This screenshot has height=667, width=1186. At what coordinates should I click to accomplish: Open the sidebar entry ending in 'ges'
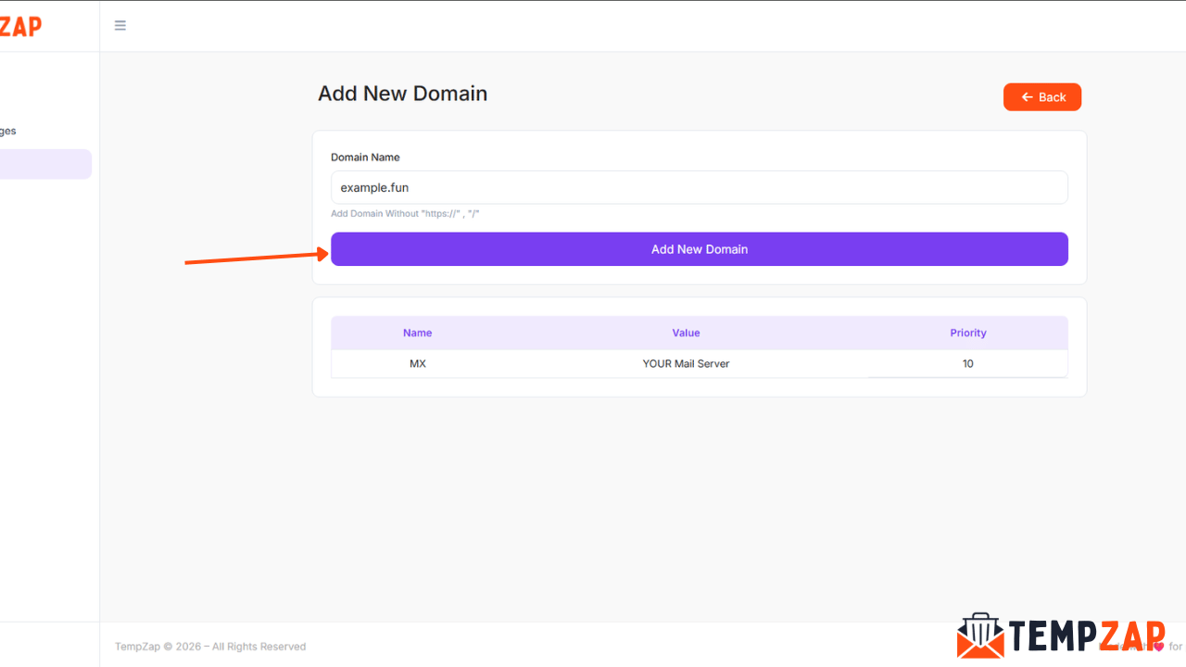7,131
